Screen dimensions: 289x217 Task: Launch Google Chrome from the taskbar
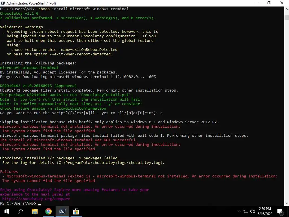coord(48,211)
